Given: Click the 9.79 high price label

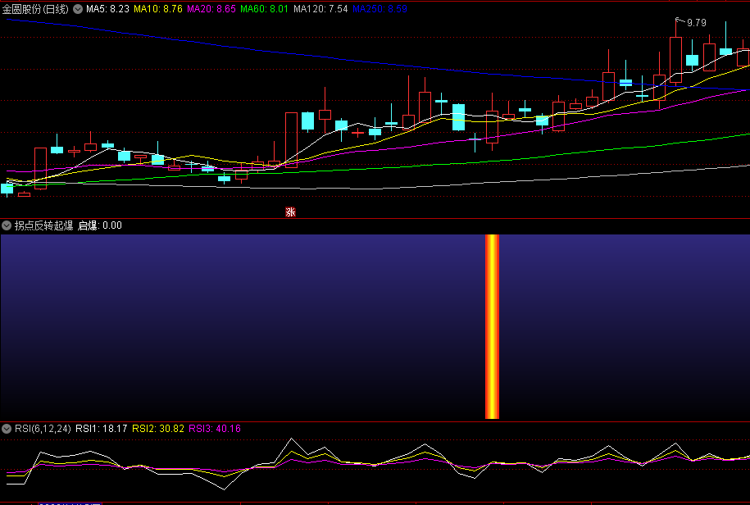Looking at the screenshot, I should (696, 22).
